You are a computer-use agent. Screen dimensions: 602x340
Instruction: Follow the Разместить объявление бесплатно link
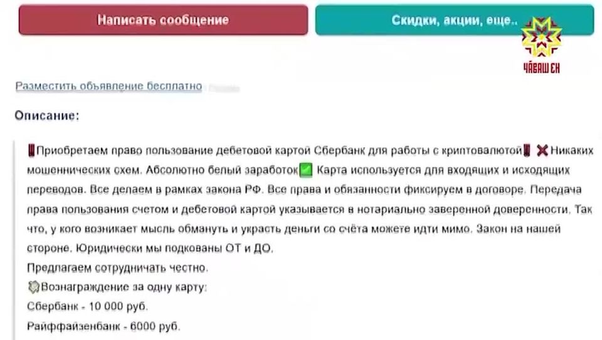108,86
